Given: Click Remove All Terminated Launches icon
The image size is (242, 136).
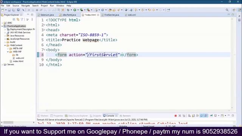Looking at the screenshot, I should click(184, 116).
